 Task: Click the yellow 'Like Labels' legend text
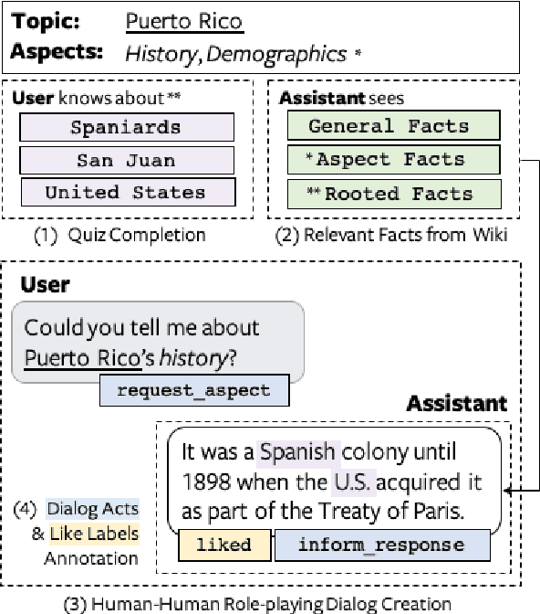tap(94, 534)
